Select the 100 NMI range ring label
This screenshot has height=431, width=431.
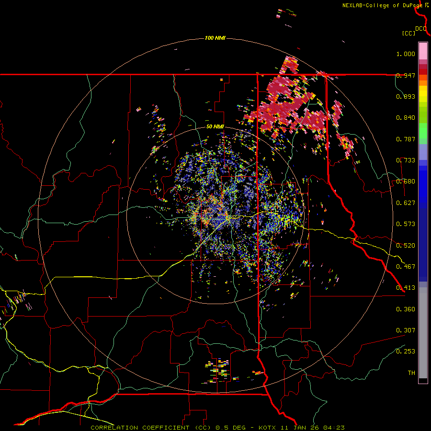coord(215,38)
